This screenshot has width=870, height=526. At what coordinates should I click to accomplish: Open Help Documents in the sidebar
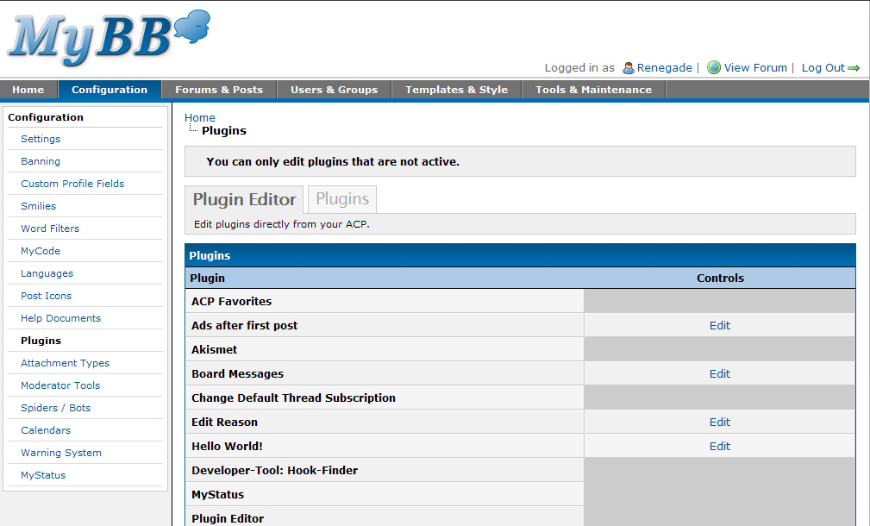coord(61,318)
